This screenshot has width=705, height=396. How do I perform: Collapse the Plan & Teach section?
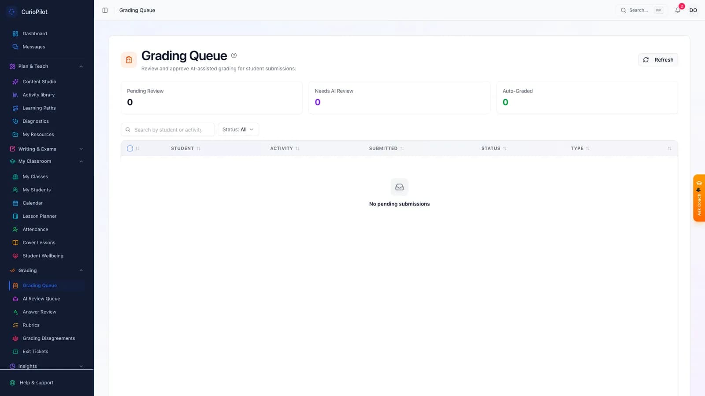click(x=47, y=66)
